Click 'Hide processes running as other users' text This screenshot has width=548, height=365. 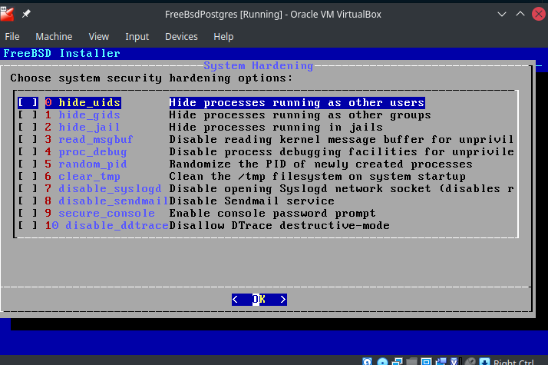297,102
